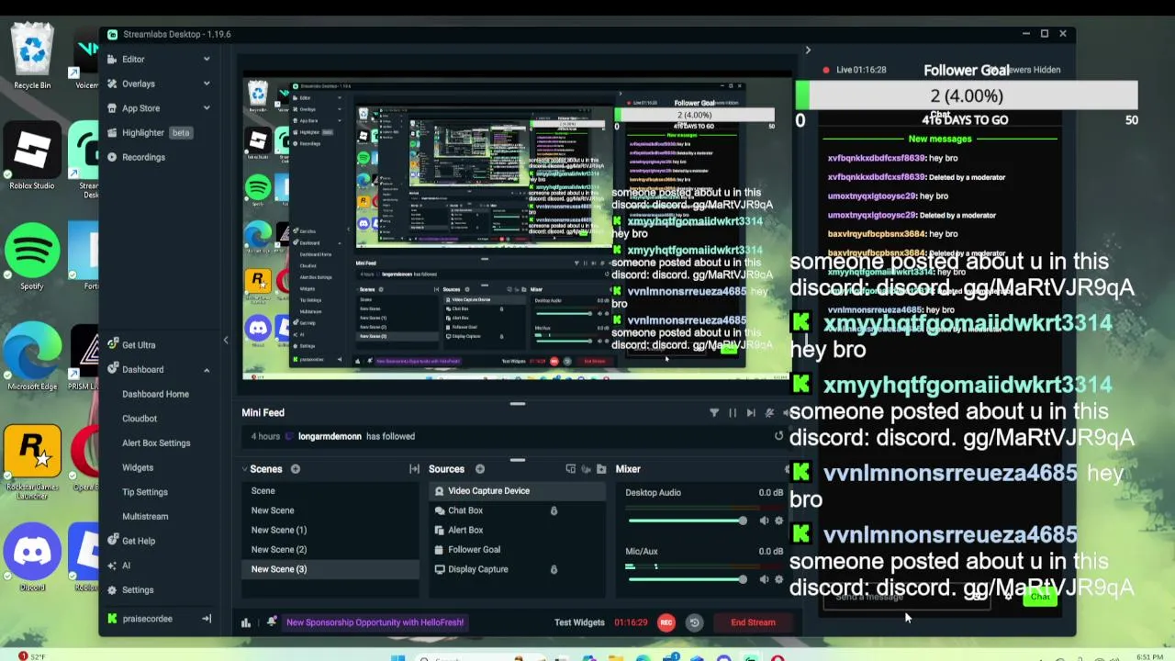Click the green Chat send button
Image resolution: width=1175 pixels, height=661 pixels.
pyautogui.click(x=1039, y=598)
